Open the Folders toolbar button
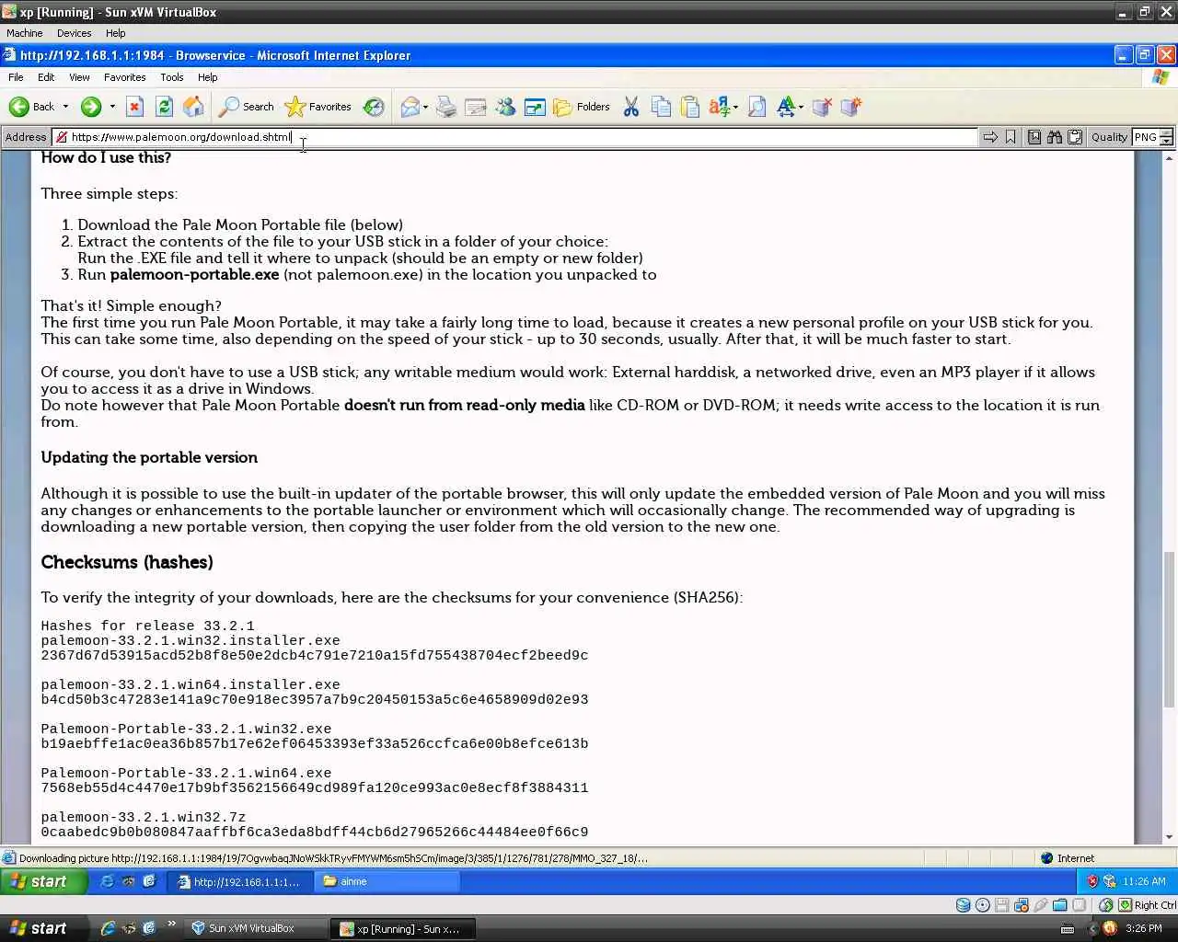 (582, 107)
